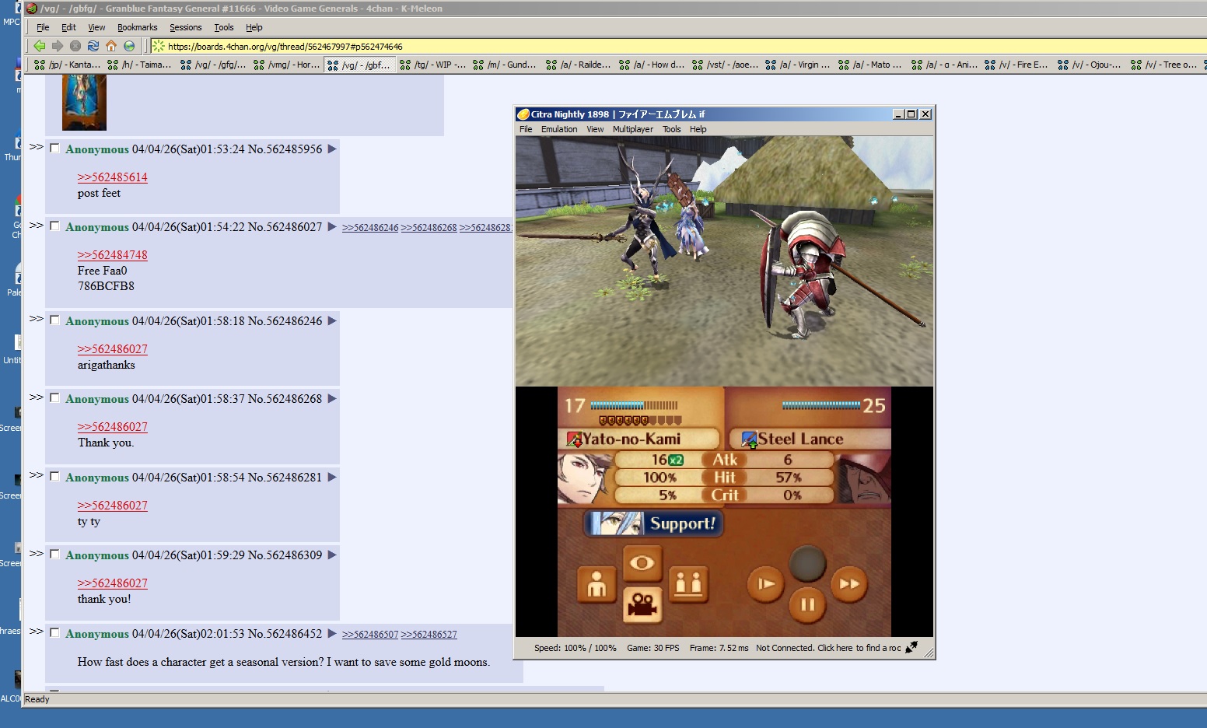Viewport: 1207px width, 728px height.
Task: Click the Citra lemon icon in its title bar
Action: click(x=523, y=114)
